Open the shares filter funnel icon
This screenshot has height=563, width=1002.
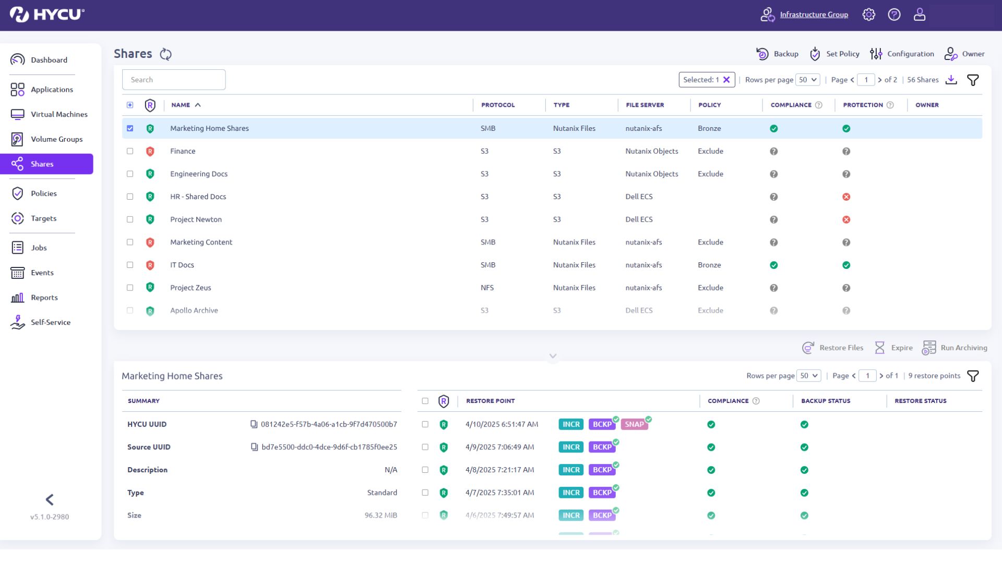[x=973, y=80]
